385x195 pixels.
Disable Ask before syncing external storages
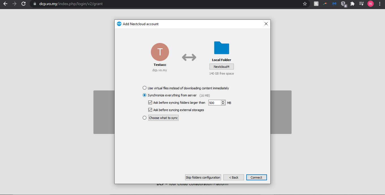point(150,110)
